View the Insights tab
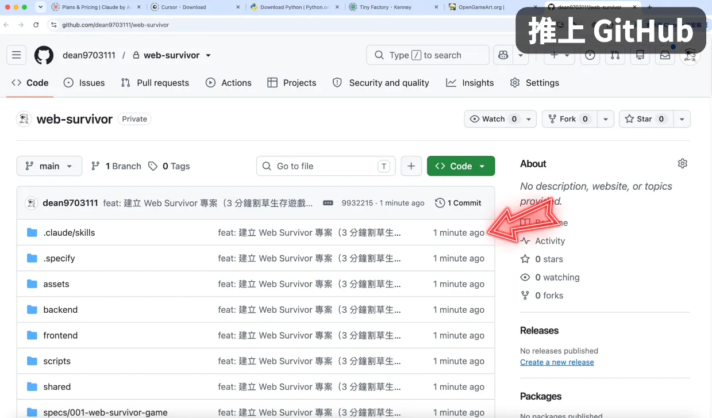The width and height of the screenshot is (712, 418). (470, 83)
